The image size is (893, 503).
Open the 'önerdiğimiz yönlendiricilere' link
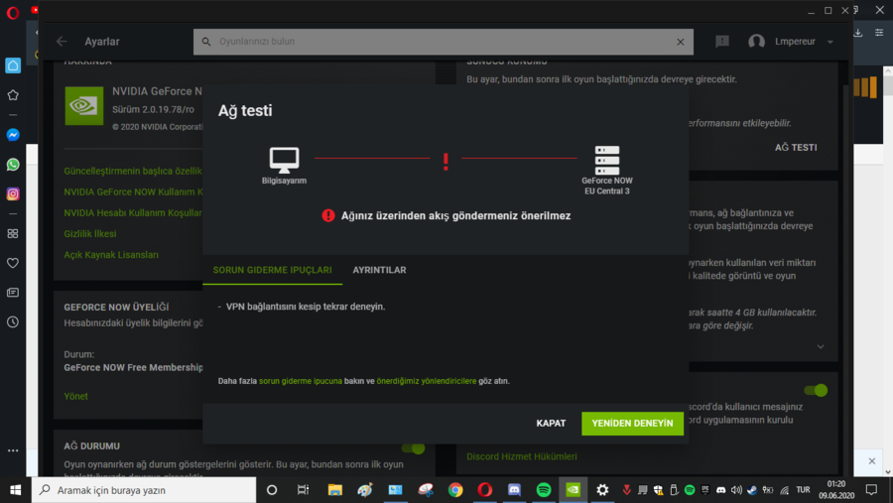coord(426,381)
